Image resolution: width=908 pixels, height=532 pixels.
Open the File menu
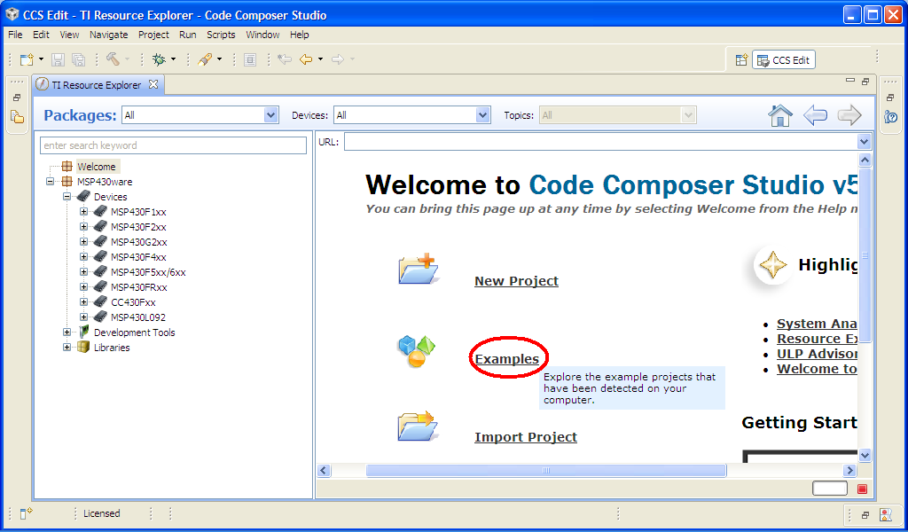[15, 35]
